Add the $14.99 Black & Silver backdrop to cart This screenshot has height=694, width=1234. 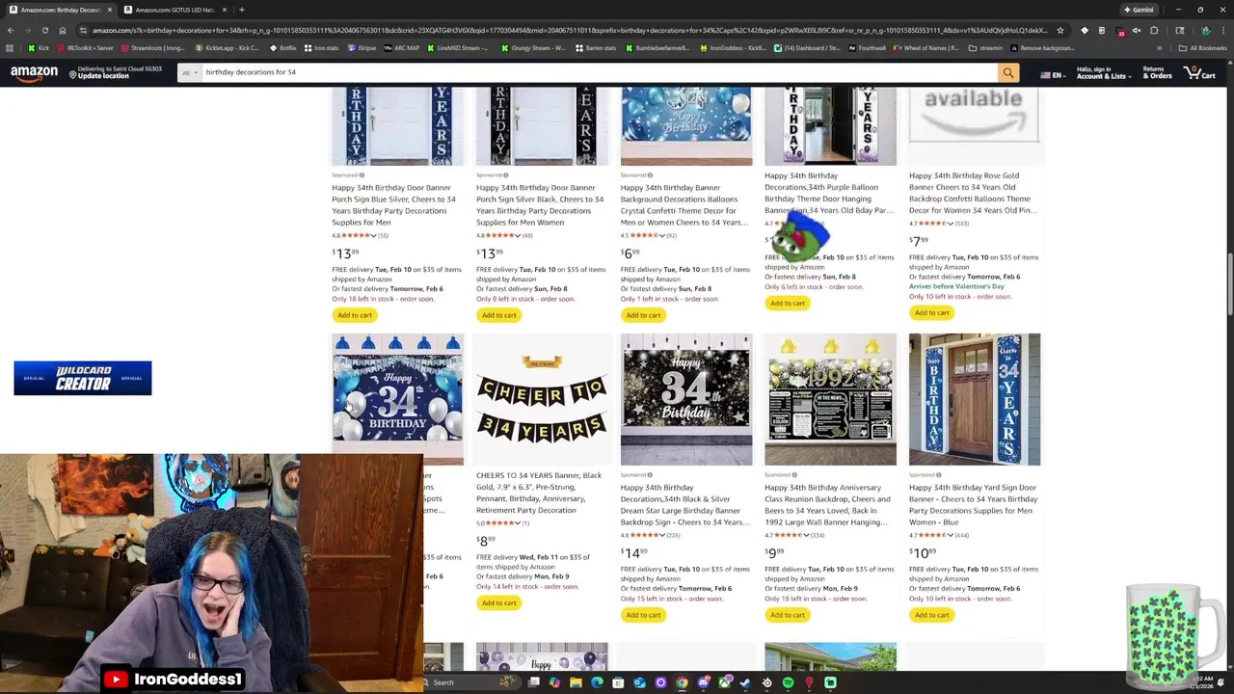click(643, 615)
